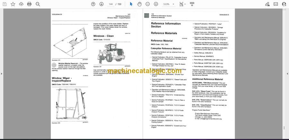
Task: Add the document to starred files
Action: [x=13, y=4]
